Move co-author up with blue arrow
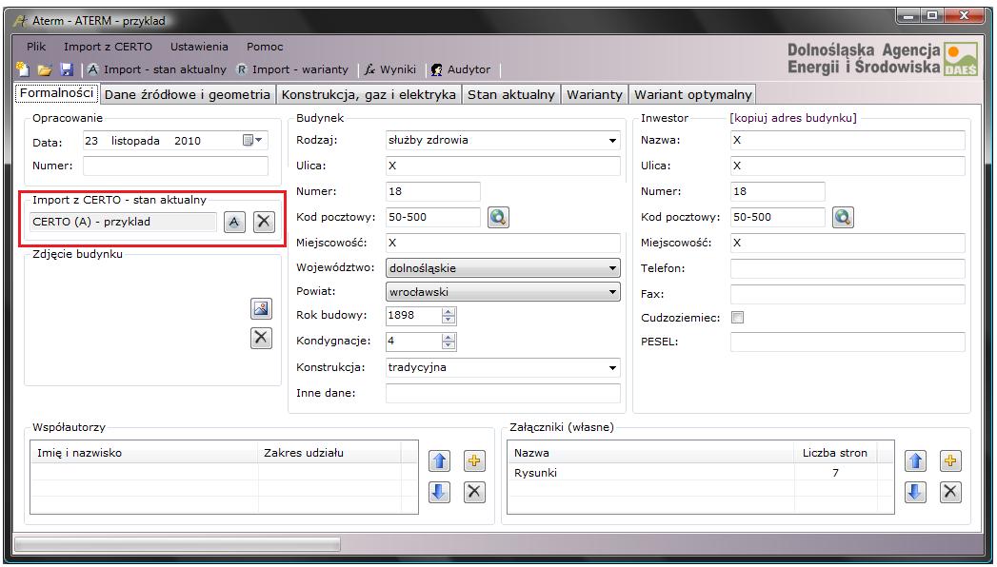Viewport: 997px width, 567px height. 439,461
